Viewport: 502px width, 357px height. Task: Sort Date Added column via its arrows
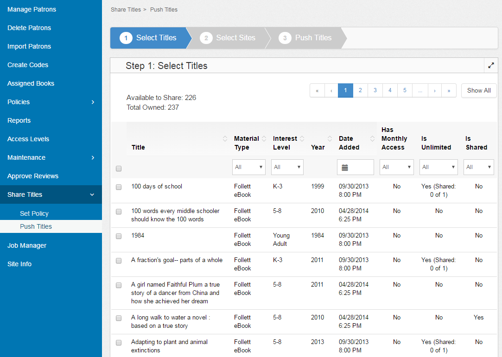pyautogui.click(x=372, y=138)
